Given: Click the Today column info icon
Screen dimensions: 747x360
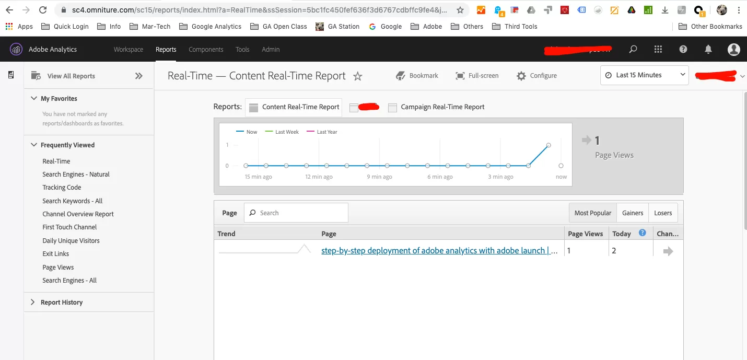Looking at the screenshot, I should click(643, 233).
